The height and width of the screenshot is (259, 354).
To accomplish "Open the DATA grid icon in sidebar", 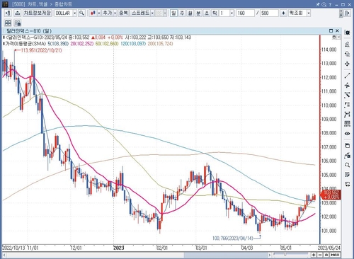I will pos(347,124).
